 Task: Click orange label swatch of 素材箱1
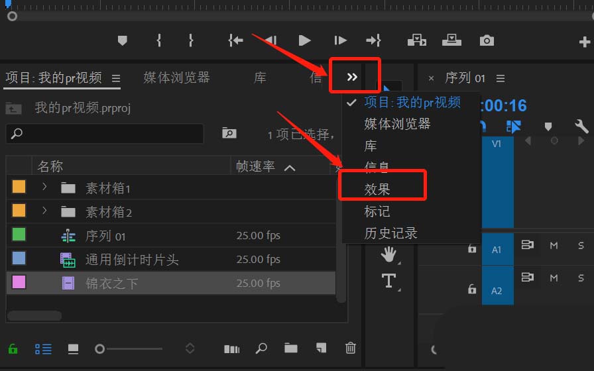(19, 187)
